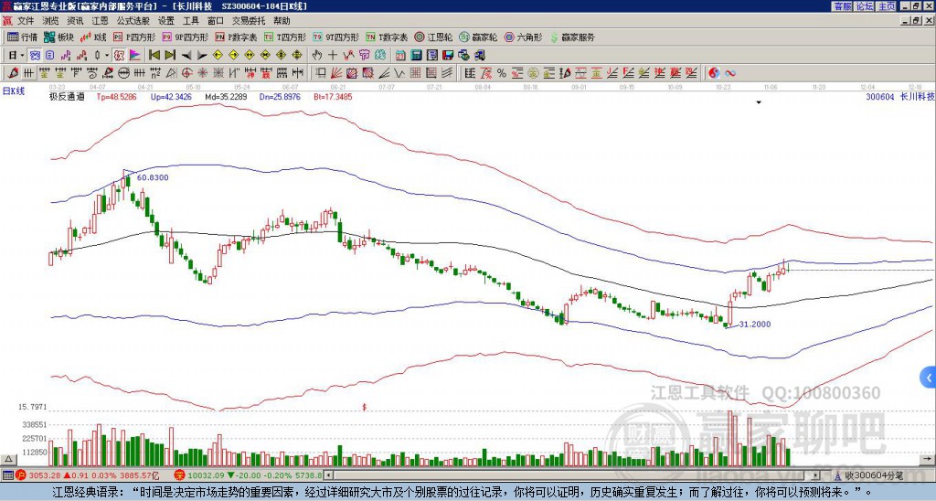Open the 论坛 forum link
Viewport: 936px width, 501px height.
coord(865,6)
